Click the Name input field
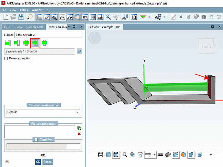 point(48,35)
